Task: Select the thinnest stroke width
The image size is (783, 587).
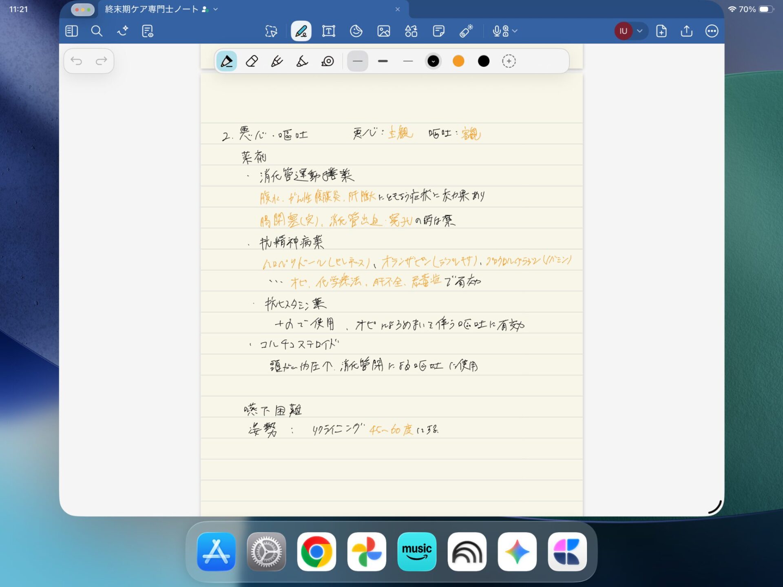Action: tap(408, 61)
